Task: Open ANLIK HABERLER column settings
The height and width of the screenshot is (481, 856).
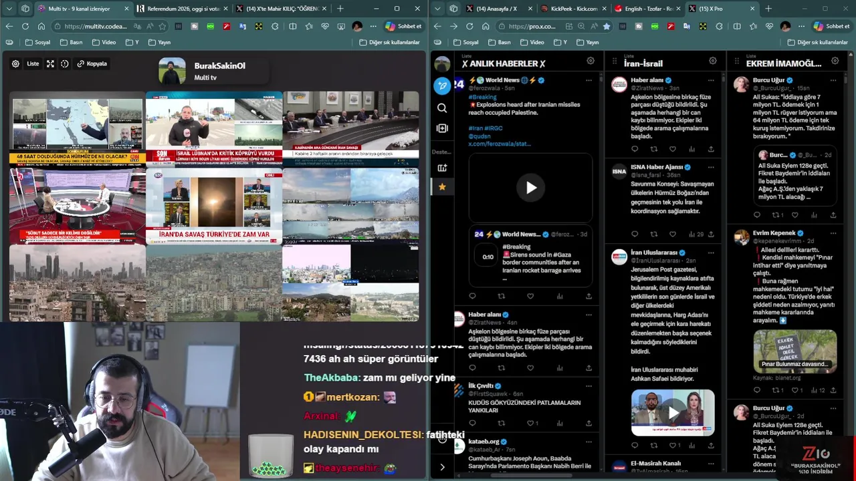Action: coord(591,61)
